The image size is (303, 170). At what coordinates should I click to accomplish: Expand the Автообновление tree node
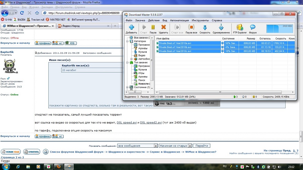pos(131,59)
